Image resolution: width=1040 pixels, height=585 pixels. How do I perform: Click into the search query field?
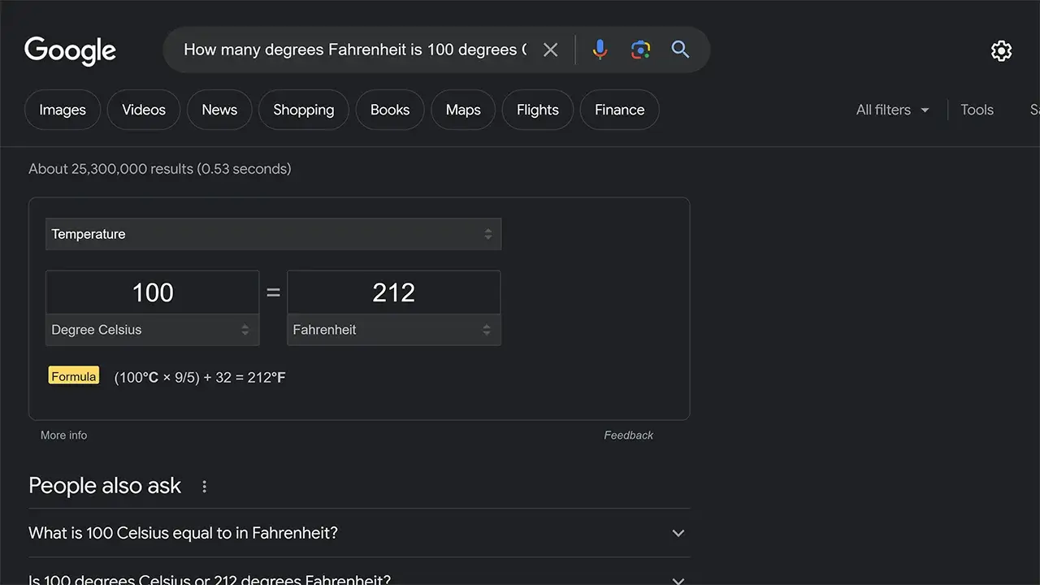[x=355, y=50]
